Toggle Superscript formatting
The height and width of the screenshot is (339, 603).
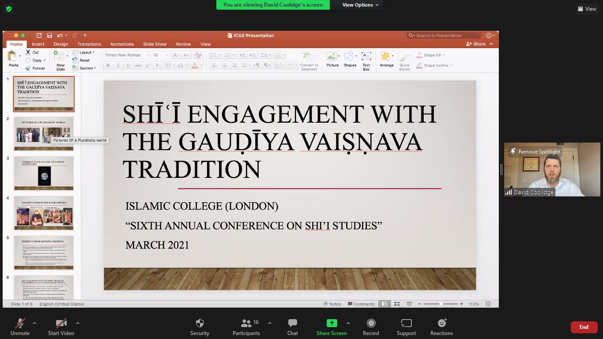pyautogui.click(x=148, y=65)
